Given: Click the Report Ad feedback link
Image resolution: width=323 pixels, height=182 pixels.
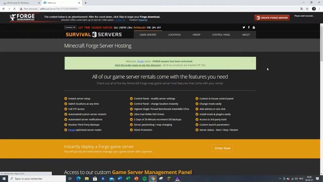Looking at the screenshot, I should (143, 20).
